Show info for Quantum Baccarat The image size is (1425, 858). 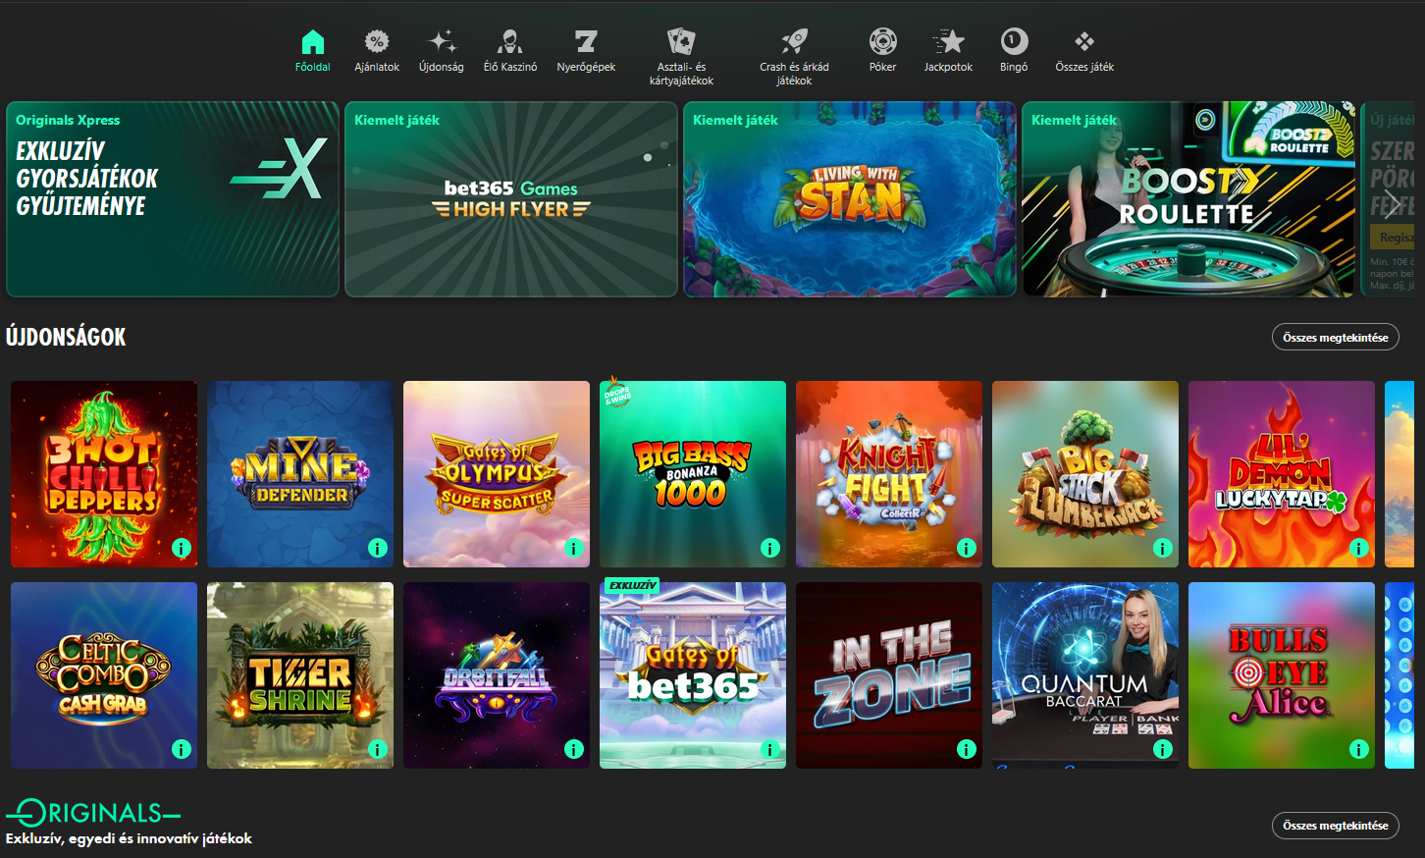(x=1163, y=749)
